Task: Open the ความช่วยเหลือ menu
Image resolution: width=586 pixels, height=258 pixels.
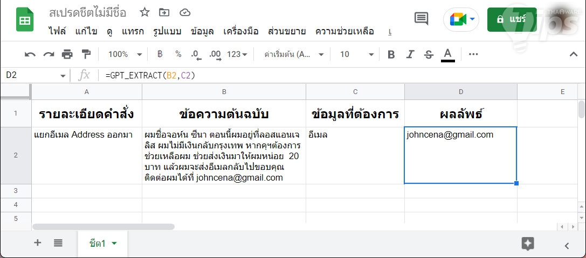Action: click(x=344, y=31)
